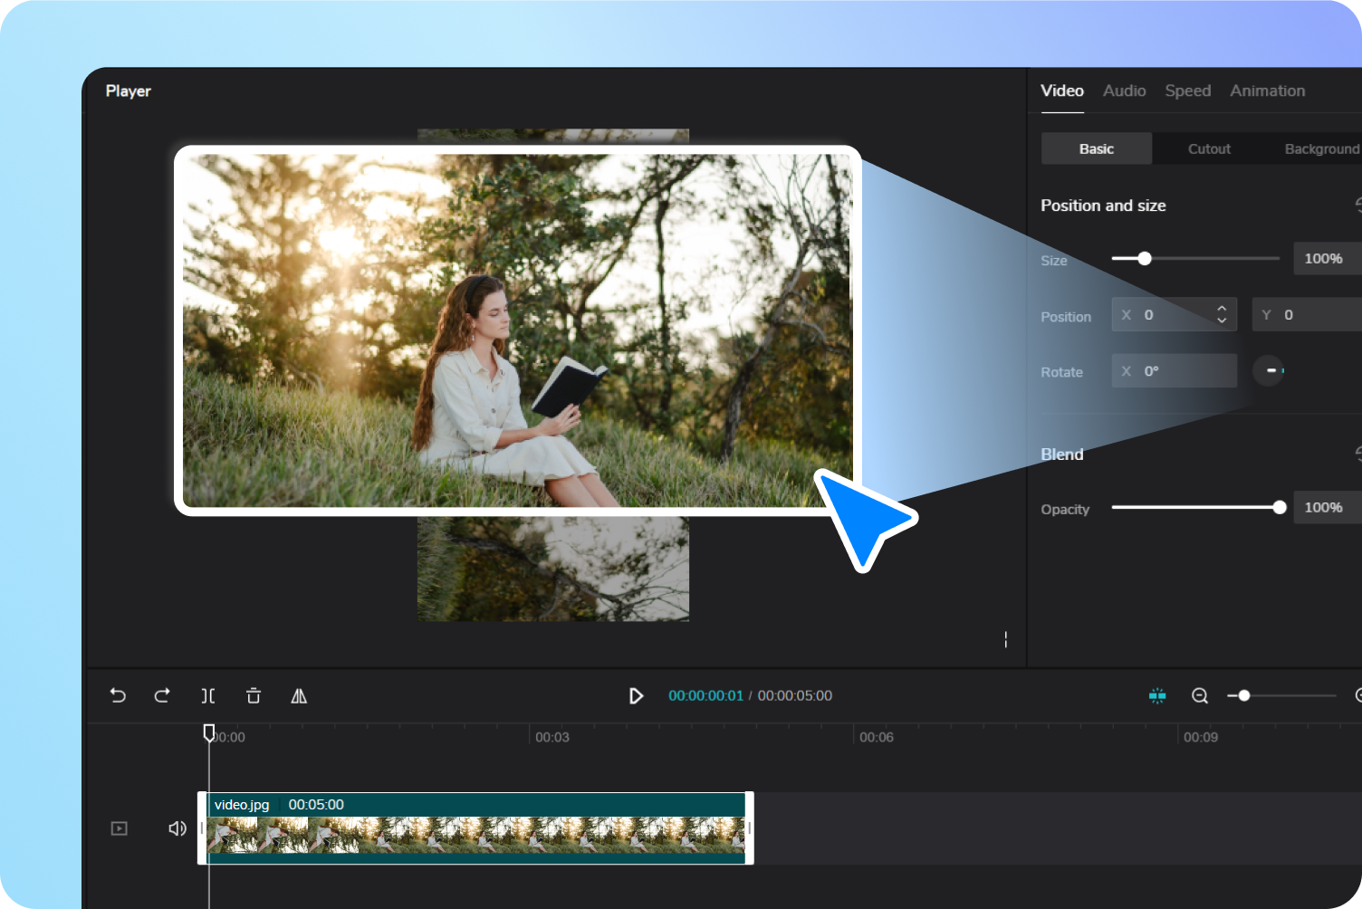Image resolution: width=1362 pixels, height=909 pixels.
Task: Click the Opacity slider handle
Action: (1279, 507)
